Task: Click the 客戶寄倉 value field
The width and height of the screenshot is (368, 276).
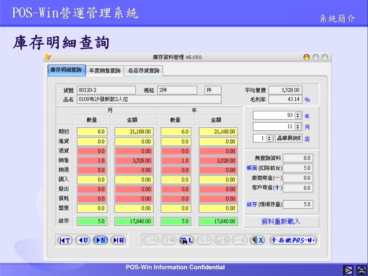Action: coord(298,188)
